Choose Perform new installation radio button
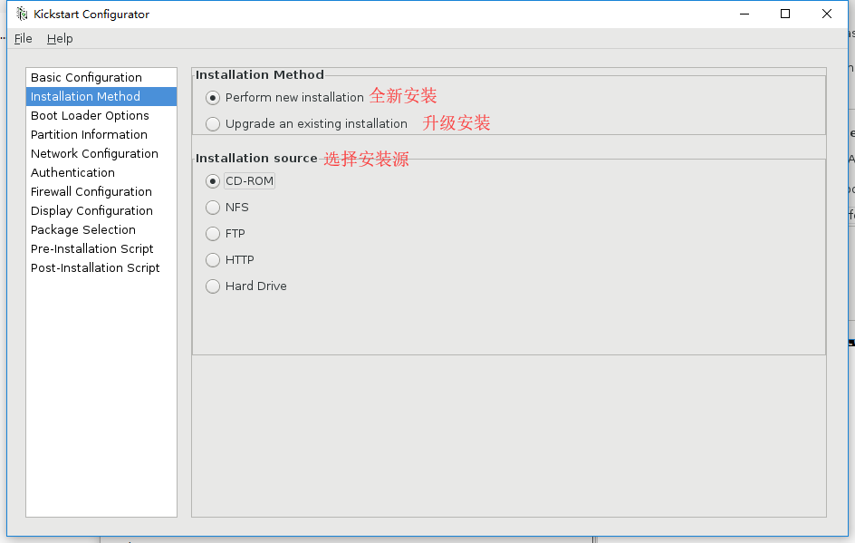855x543 pixels. [213, 98]
